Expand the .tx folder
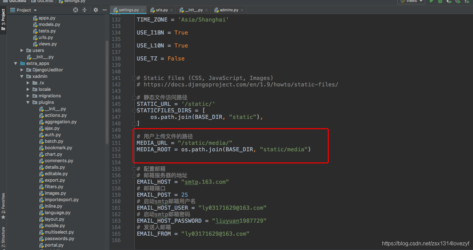The height and width of the screenshot is (250, 473). (x=28, y=83)
